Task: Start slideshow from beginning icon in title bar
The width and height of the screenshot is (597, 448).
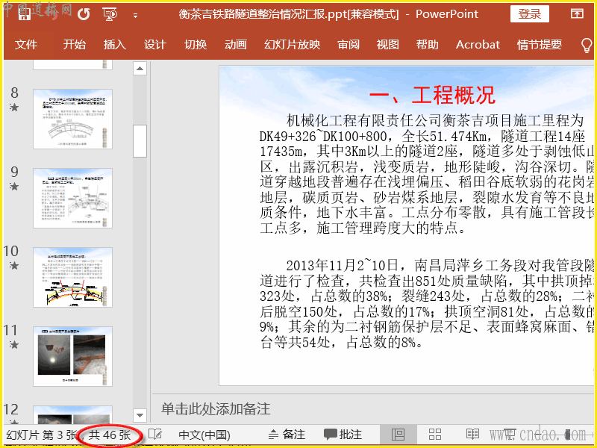Action: (110, 14)
